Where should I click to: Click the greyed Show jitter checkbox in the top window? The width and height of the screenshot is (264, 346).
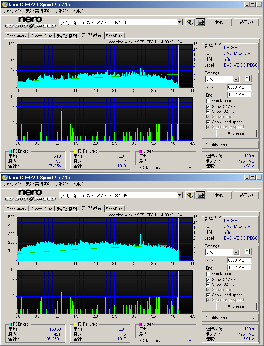[x=208, y=117]
